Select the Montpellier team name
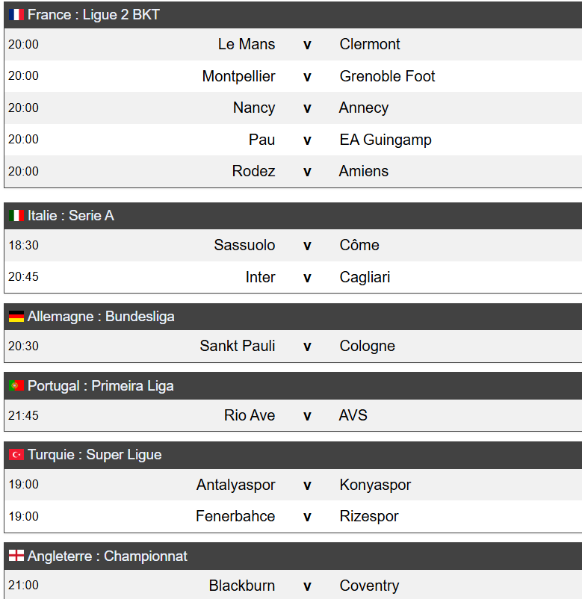 (x=238, y=76)
